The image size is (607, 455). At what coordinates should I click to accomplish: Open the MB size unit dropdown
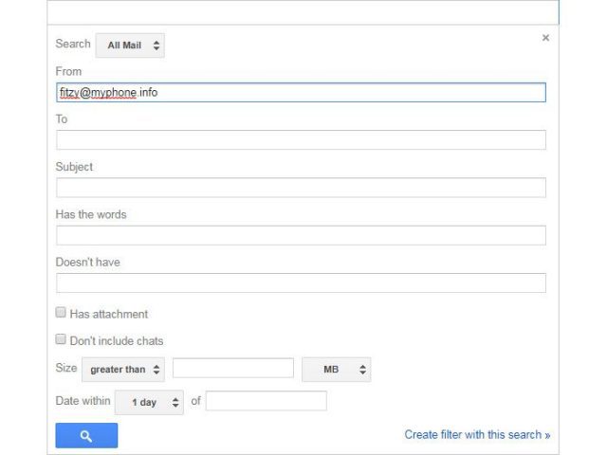336,369
